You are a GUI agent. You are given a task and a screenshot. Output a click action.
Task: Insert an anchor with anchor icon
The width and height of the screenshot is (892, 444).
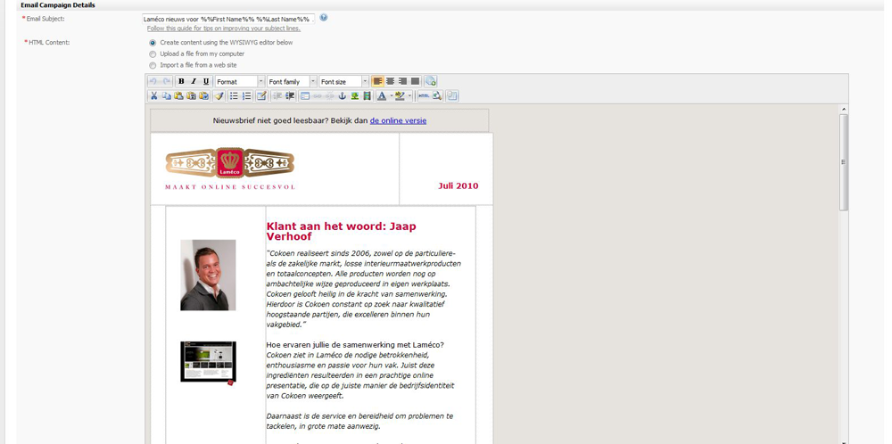pos(342,96)
